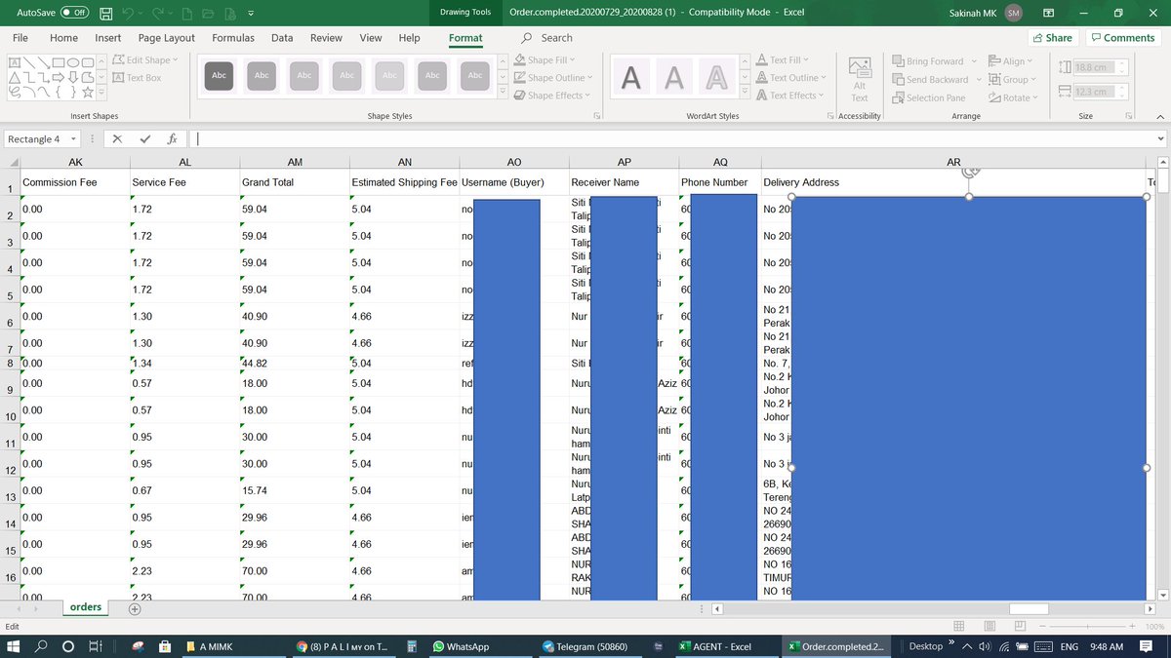Screen dimensions: 1171x658
Task: Open the shape name box dropdown for Rectangle 4
Action: point(73,138)
